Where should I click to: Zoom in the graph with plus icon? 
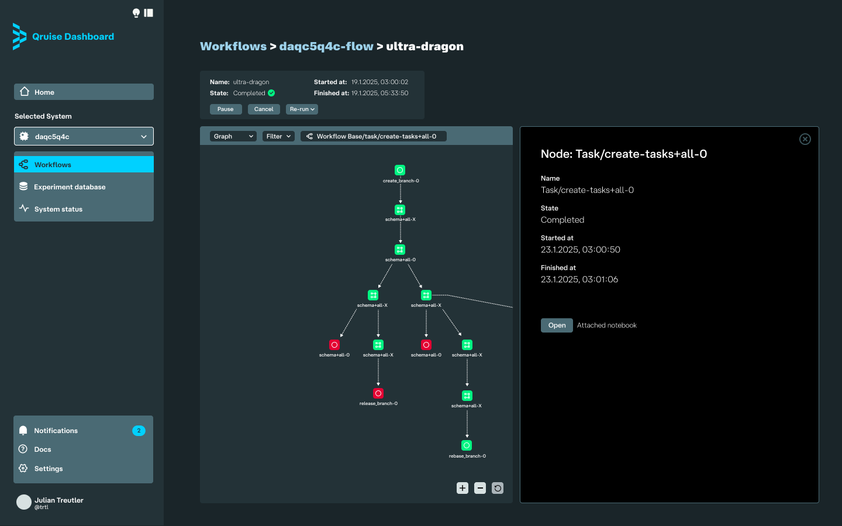point(463,488)
